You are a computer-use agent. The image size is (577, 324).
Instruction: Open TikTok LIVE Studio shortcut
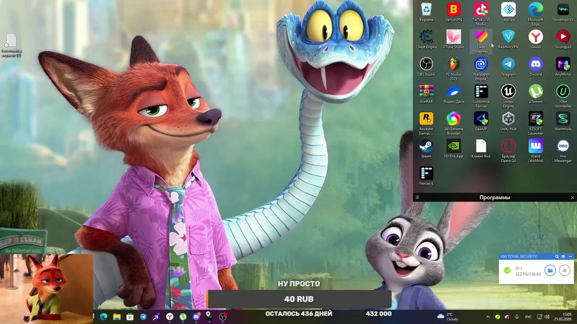tap(481, 14)
